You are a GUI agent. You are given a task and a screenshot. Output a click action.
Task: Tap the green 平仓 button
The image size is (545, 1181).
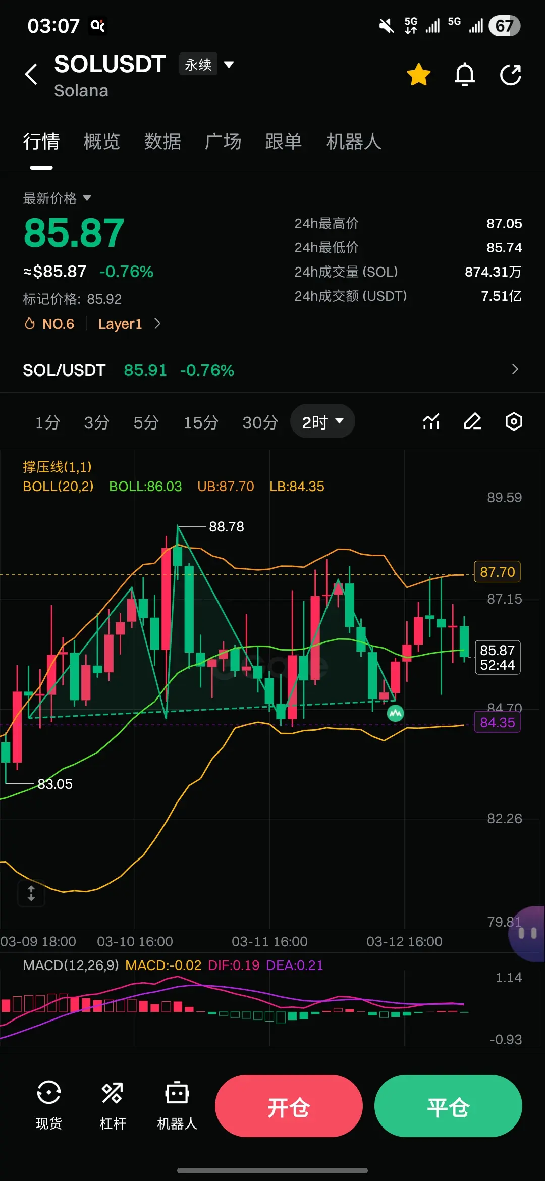[x=448, y=1106]
